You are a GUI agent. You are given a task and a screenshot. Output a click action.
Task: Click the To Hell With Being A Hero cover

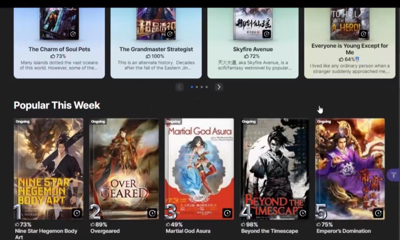[x=350, y=24]
